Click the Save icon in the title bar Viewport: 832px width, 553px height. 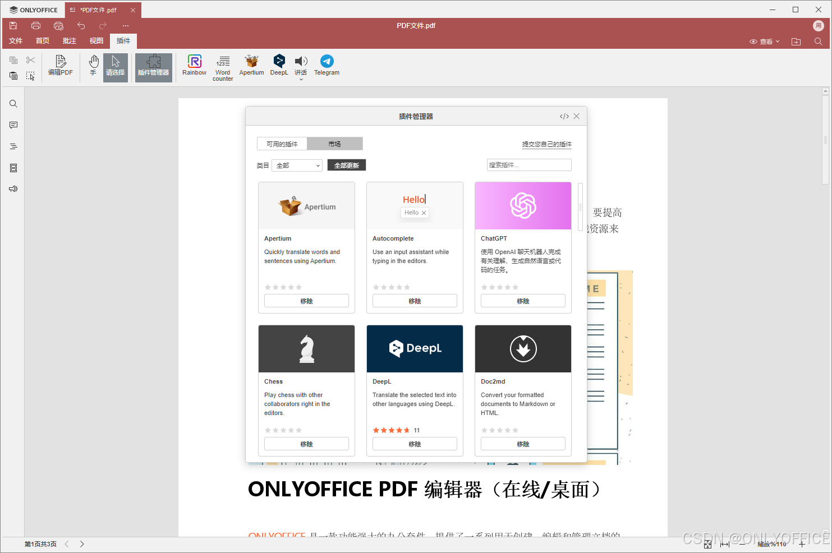point(13,26)
